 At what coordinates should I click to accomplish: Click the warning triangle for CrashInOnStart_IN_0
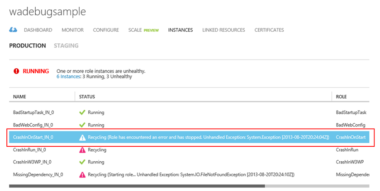point(82,137)
